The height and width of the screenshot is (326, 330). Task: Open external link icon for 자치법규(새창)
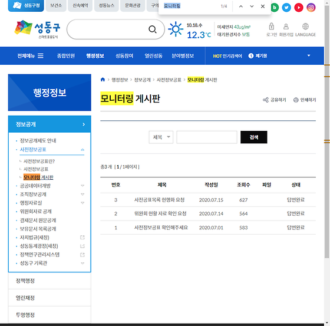(x=82, y=238)
